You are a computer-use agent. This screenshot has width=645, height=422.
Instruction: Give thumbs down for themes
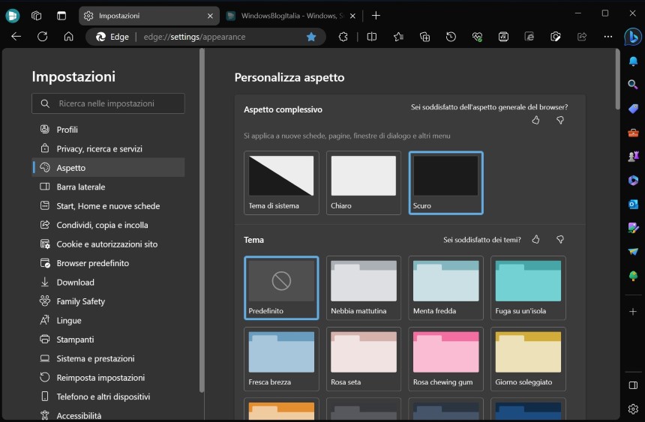click(x=559, y=239)
